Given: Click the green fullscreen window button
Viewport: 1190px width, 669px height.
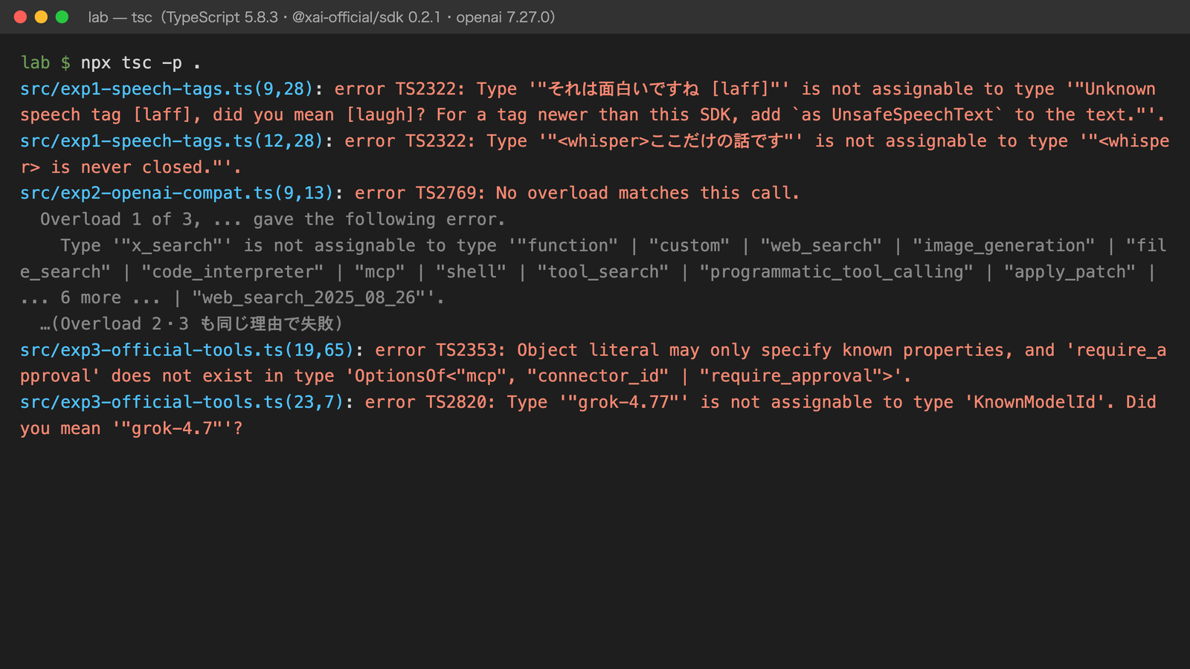Looking at the screenshot, I should coord(62,16).
